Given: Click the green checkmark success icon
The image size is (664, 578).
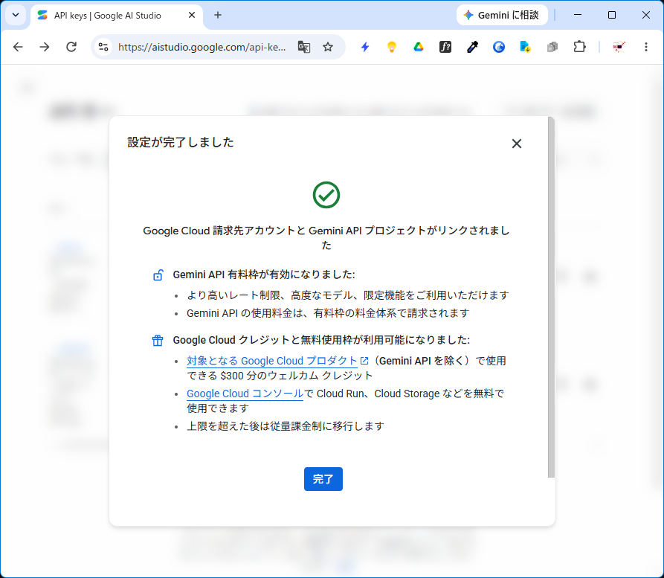Looking at the screenshot, I should [326, 195].
